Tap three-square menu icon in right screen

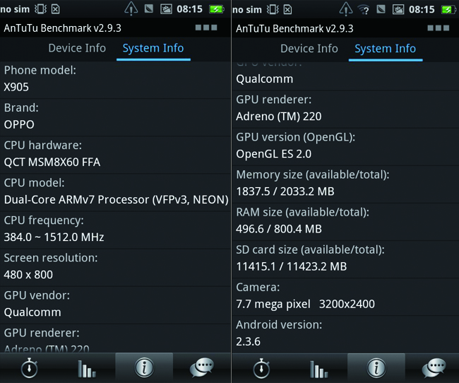pyautogui.click(x=439, y=28)
